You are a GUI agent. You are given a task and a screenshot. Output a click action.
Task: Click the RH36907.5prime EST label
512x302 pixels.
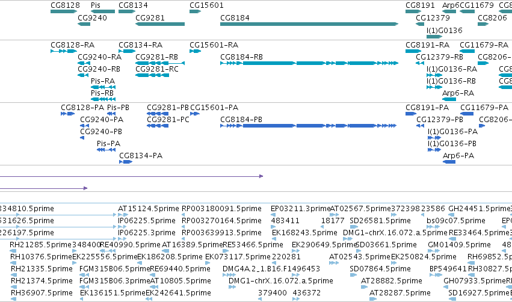coord(42,293)
